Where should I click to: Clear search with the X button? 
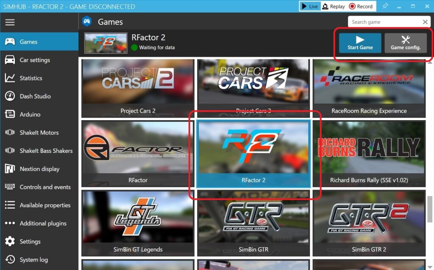(x=425, y=22)
